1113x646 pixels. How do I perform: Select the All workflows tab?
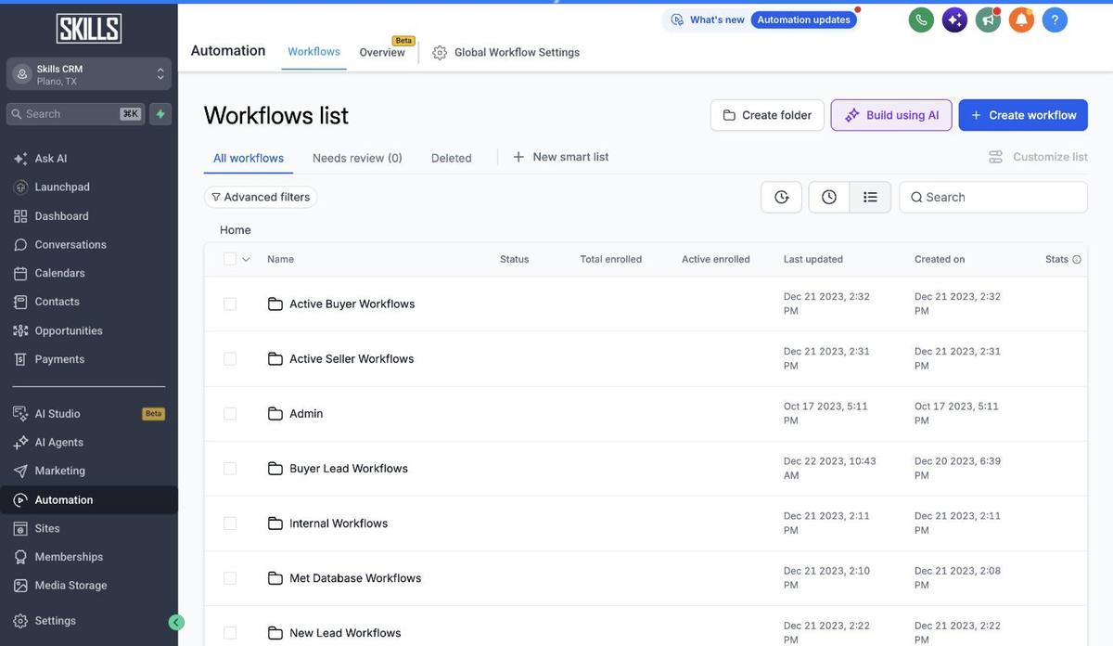pos(249,158)
